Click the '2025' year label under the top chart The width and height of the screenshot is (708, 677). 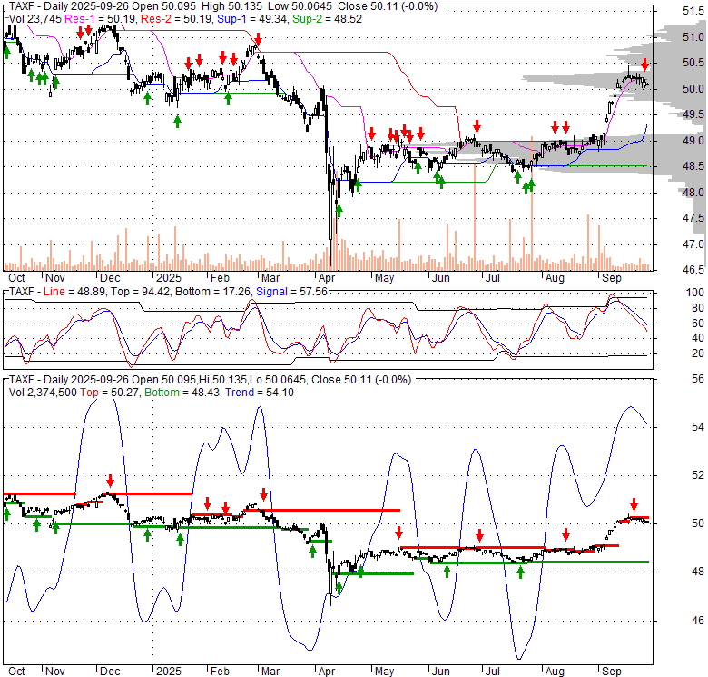(x=169, y=278)
